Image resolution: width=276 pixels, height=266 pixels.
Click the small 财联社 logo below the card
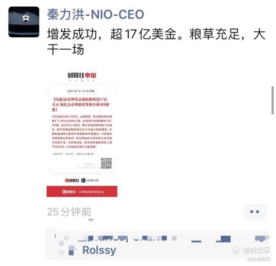coord(72,181)
